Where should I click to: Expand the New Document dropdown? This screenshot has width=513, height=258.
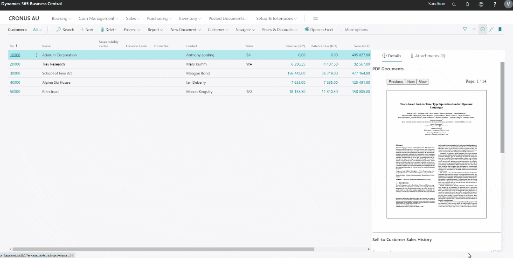(186, 30)
